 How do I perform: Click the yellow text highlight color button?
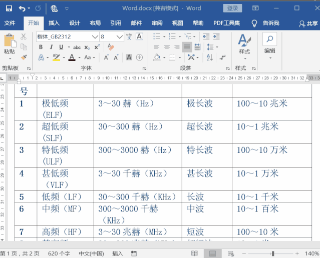click(x=56, y=57)
